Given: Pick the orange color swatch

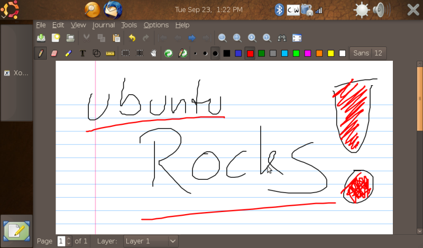Looking at the screenshot, I should pyautogui.click(x=319, y=53).
